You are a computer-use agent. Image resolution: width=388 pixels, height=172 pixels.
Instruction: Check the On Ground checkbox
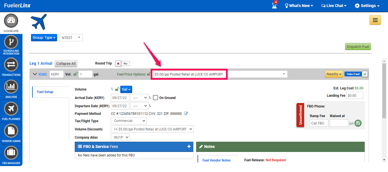pyautogui.click(x=155, y=98)
